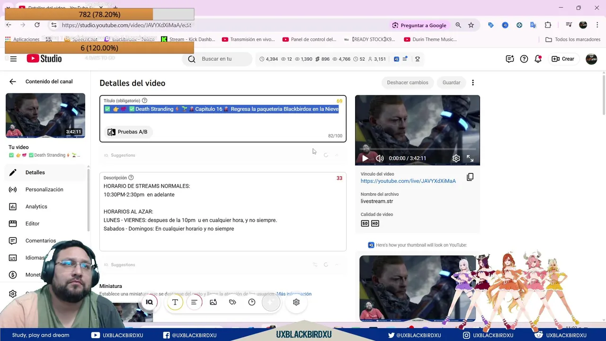Open Analytics in the sidebar

point(45,206)
